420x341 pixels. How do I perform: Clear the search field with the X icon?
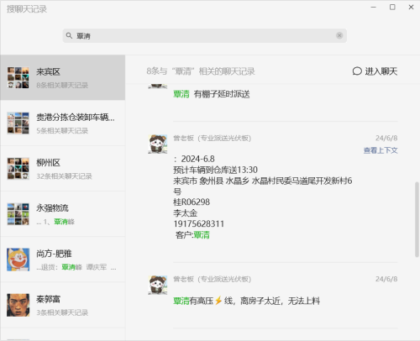point(339,35)
